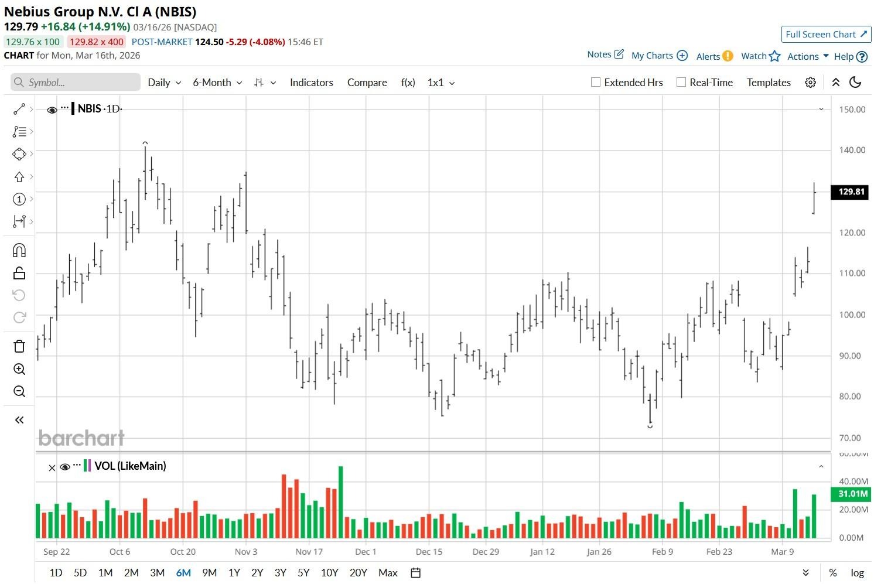Pick the numbered annotation tool

tap(19, 199)
